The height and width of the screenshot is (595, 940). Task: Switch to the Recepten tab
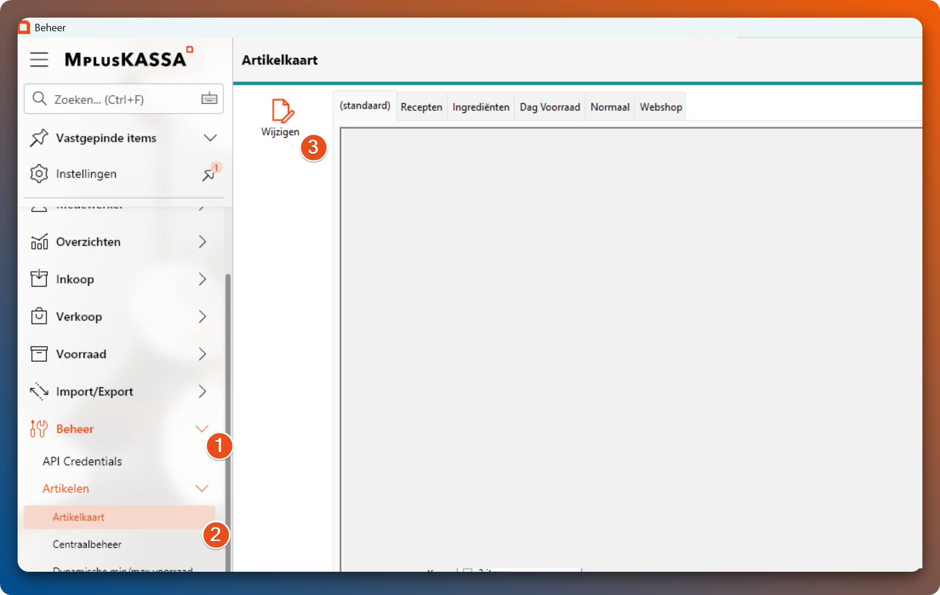click(421, 107)
